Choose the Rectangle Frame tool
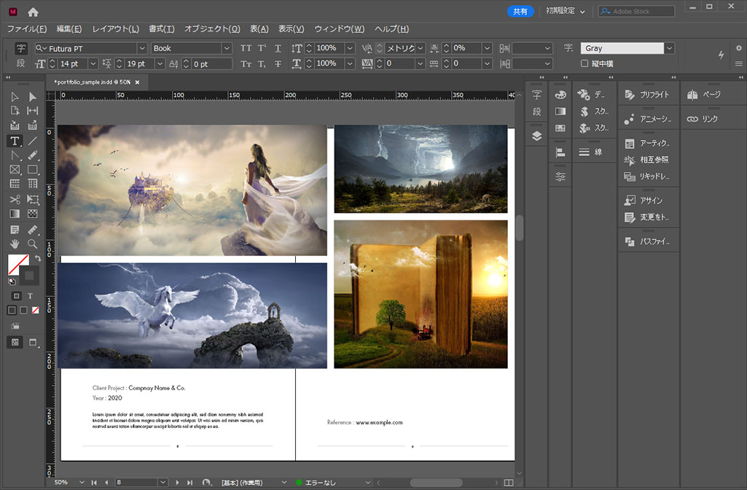Image resolution: width=747 pixels, height=490 pixels. click(15, 170)
